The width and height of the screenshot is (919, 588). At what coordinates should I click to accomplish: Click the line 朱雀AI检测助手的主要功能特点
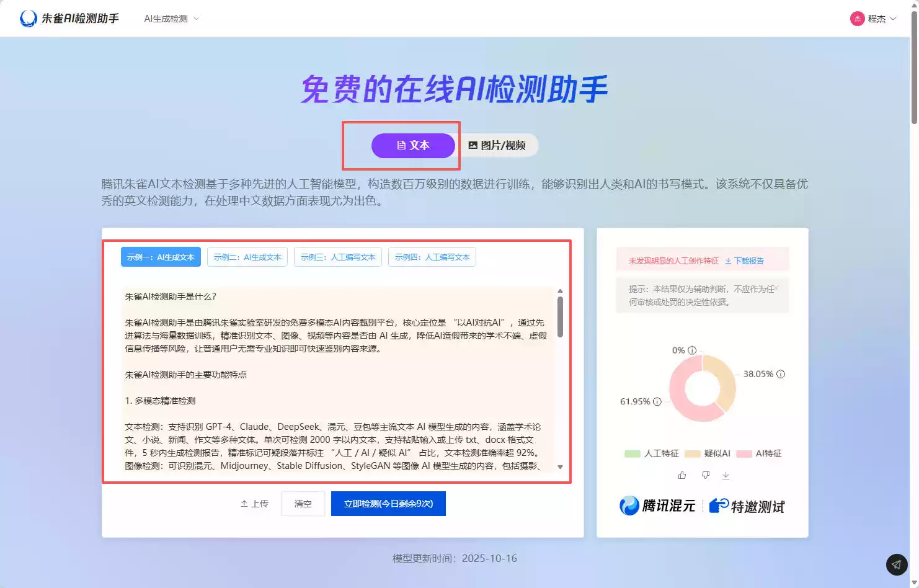pyautogui.click(x=185, y=375)
